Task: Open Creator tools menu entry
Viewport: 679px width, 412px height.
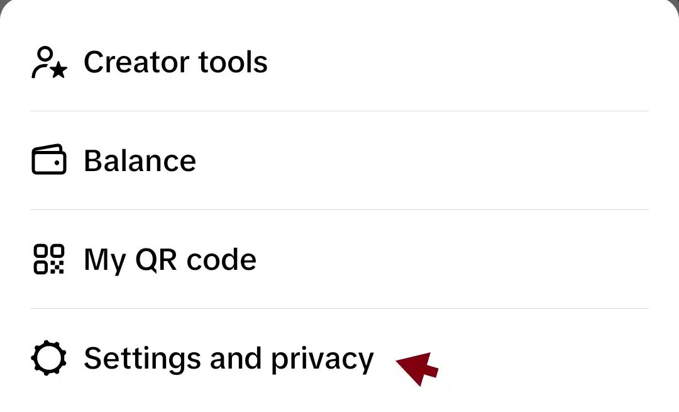Action: [x=339, y=62]
